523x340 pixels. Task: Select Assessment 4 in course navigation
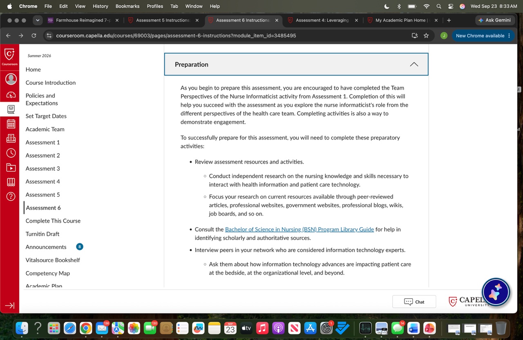click(x=43, y=181)
